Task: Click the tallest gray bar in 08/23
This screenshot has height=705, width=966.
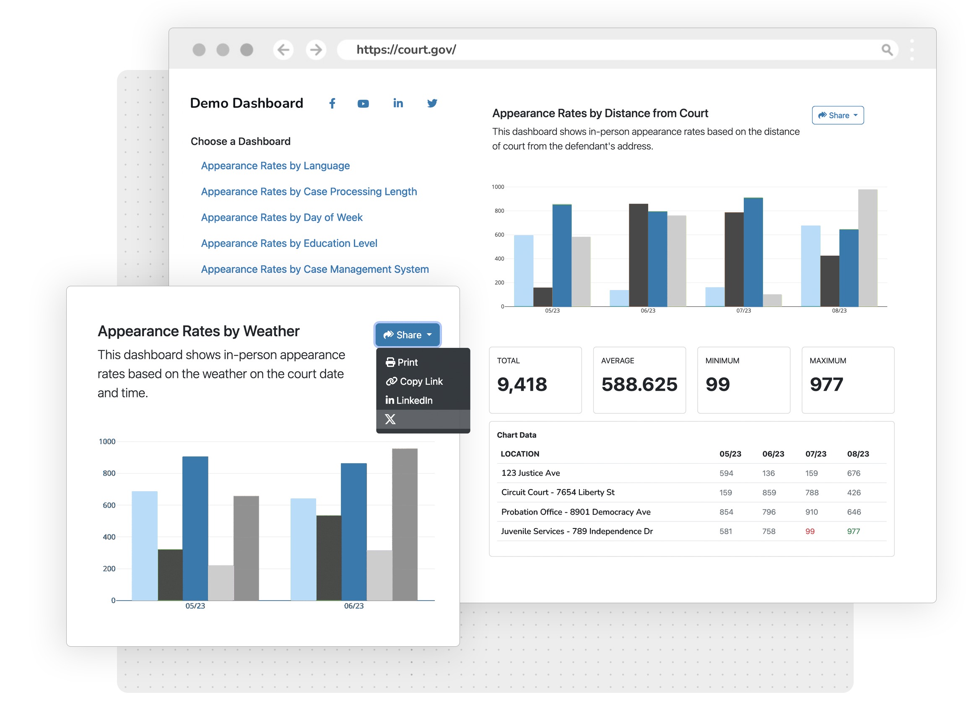Action: (867, 248)
